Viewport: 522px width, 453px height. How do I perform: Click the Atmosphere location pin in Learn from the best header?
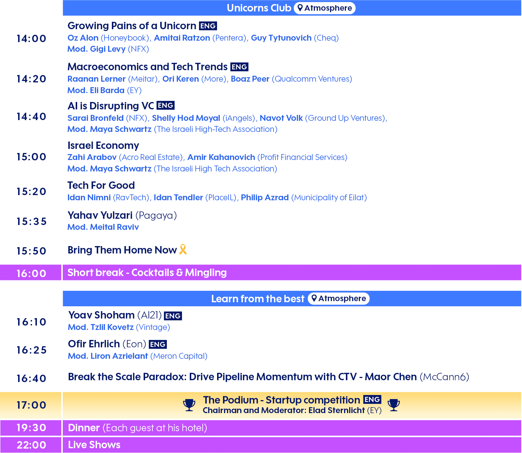coord(314,299)
